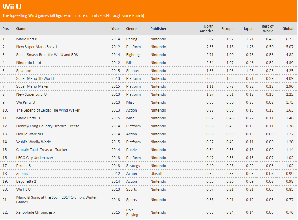The image size is (298, 220).
Task: Click the Wii Fit U title
Action: click(23, 190)
